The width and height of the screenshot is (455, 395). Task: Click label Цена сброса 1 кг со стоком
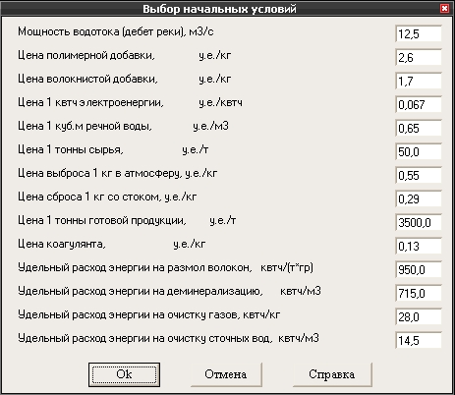pyautogui.click(x=89, y=197)
